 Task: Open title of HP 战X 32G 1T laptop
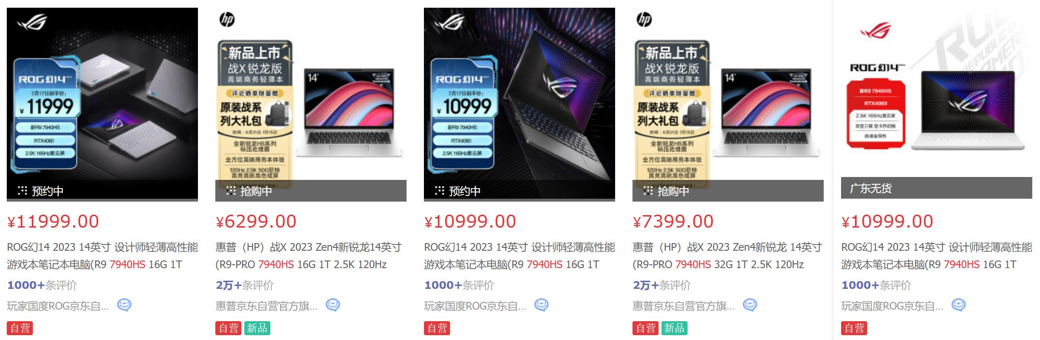click(727, 256)
